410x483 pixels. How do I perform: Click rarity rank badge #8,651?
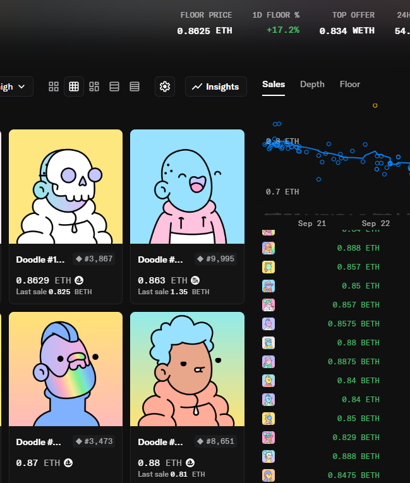(215, 441)
